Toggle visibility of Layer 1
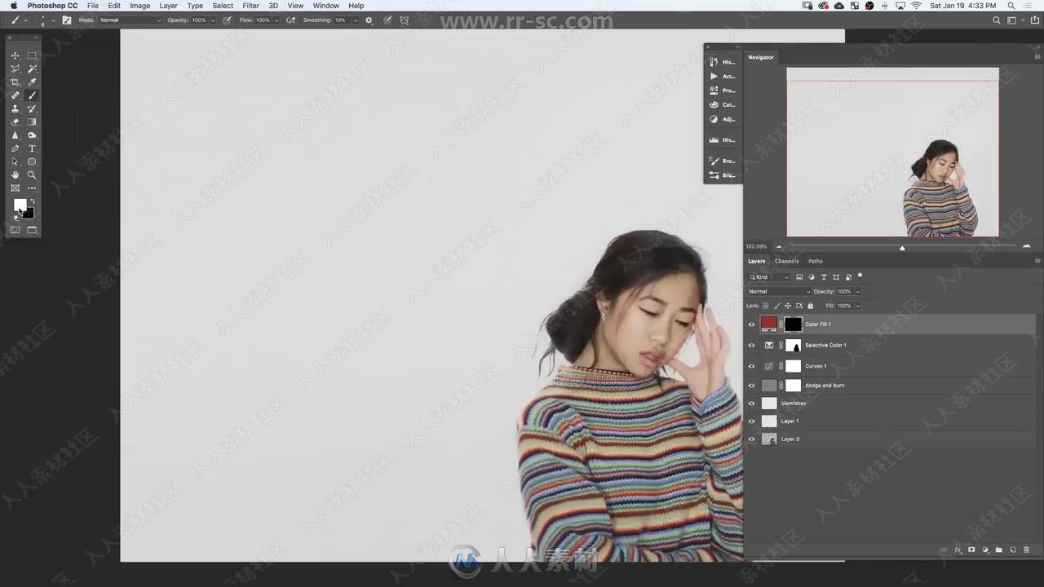 751,421
